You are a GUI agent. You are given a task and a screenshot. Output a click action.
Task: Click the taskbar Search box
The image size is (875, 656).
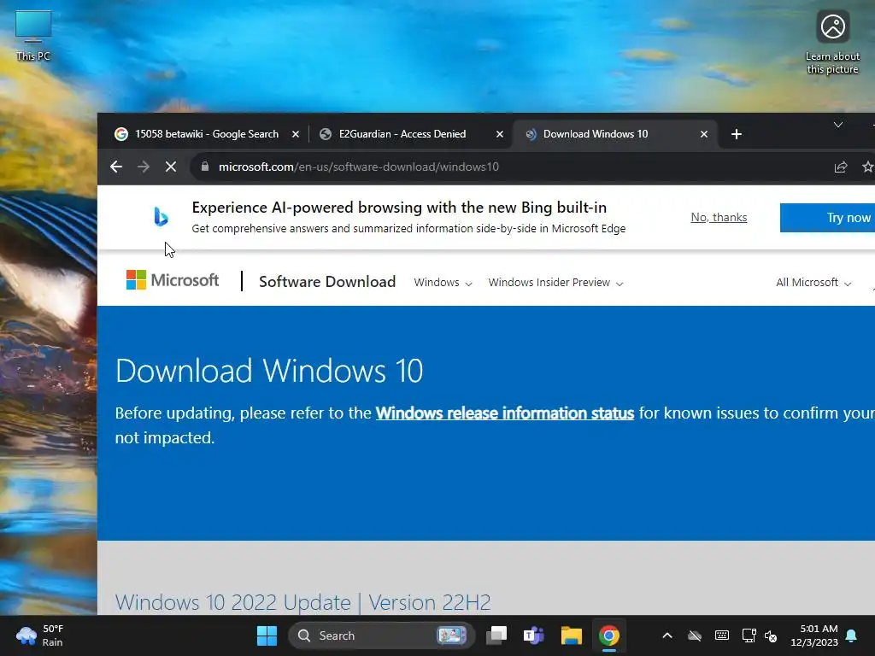tap(381, 635)
